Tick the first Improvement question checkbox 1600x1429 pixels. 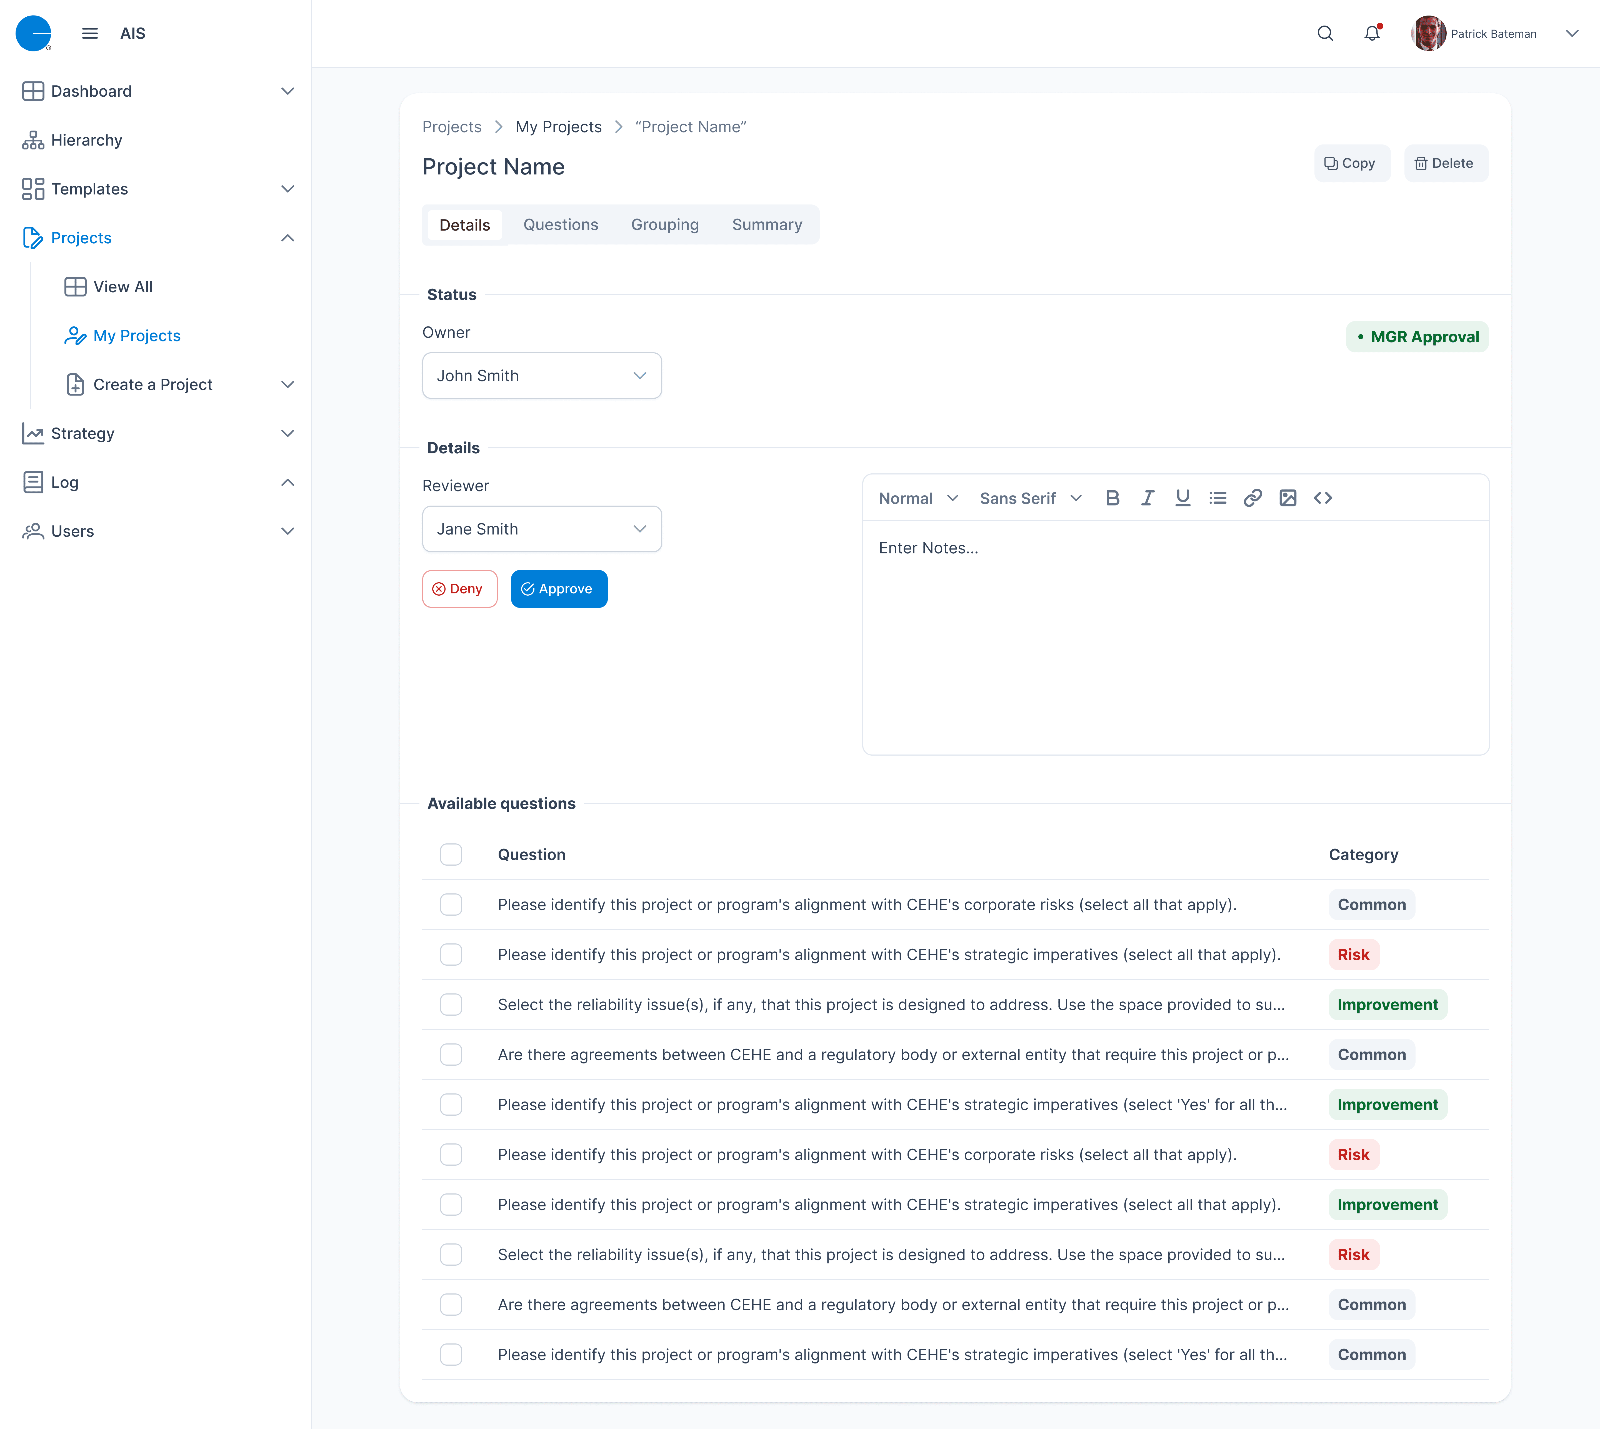pyautogui.click(x=451, y=1004)
